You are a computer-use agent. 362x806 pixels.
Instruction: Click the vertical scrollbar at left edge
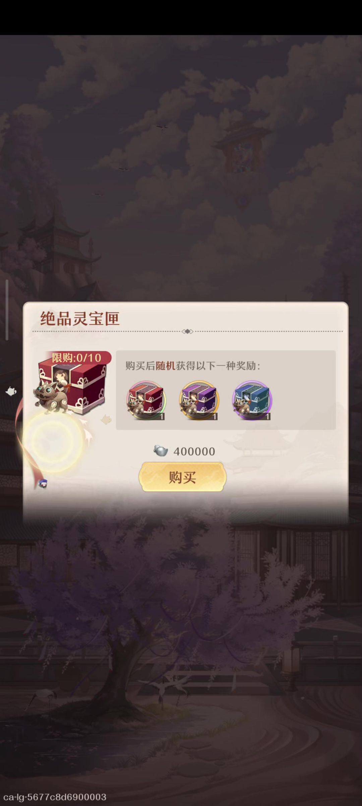click(7, 310)
